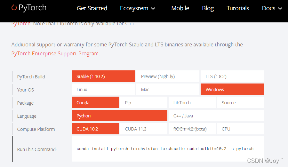Open the Tutorials menu item

(x=238, y=8)
